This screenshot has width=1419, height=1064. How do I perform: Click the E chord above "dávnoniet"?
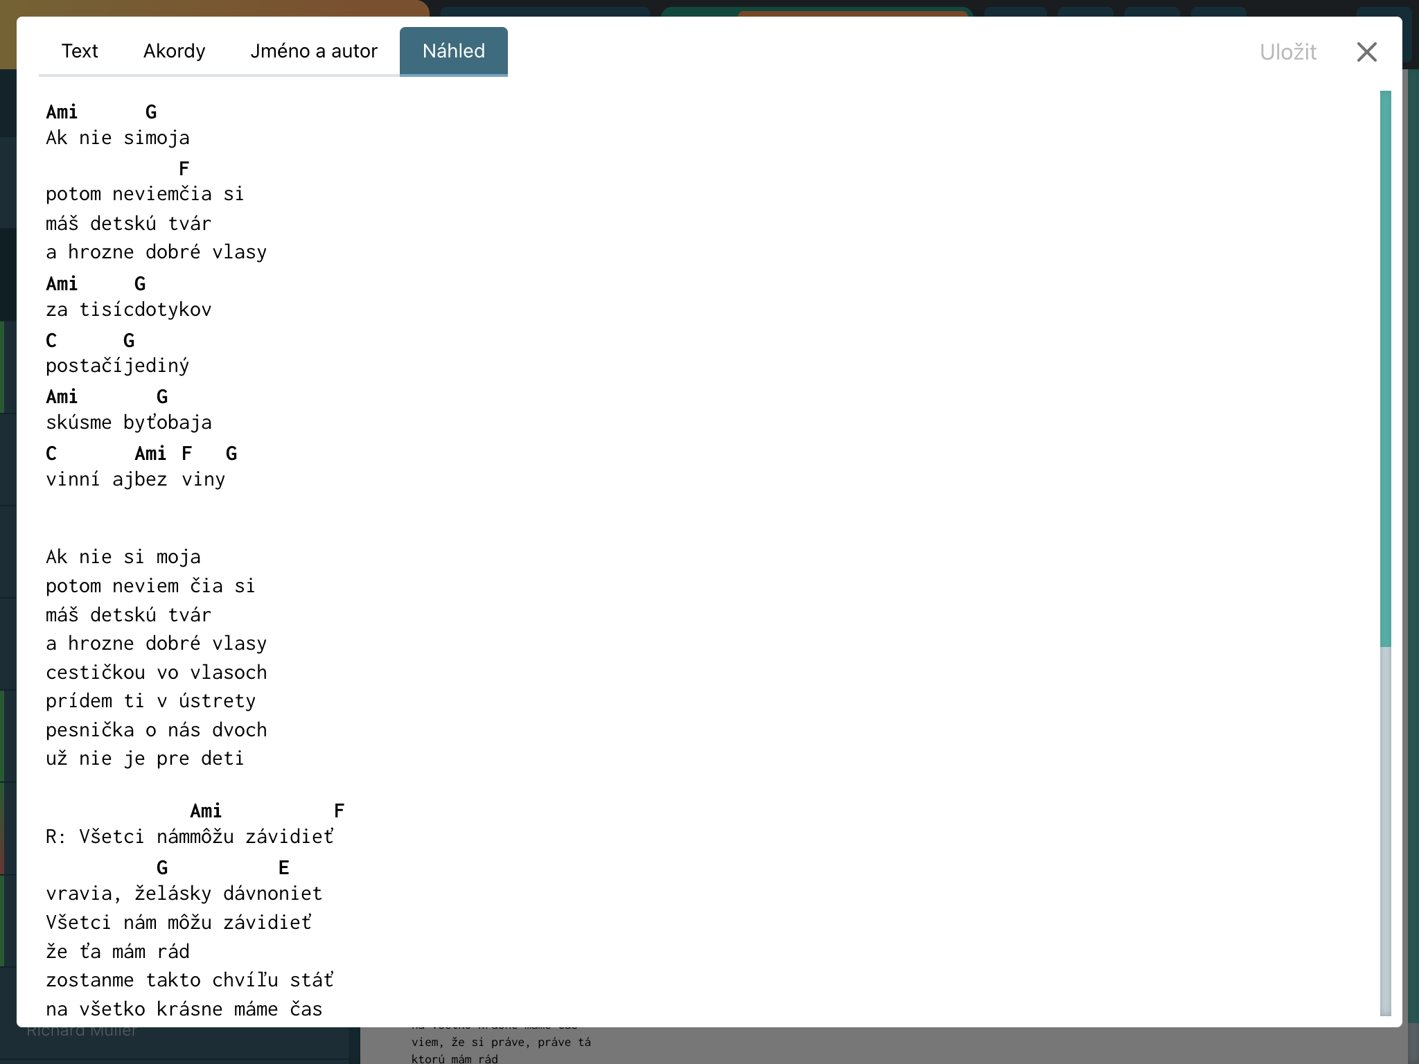[283, 868]
